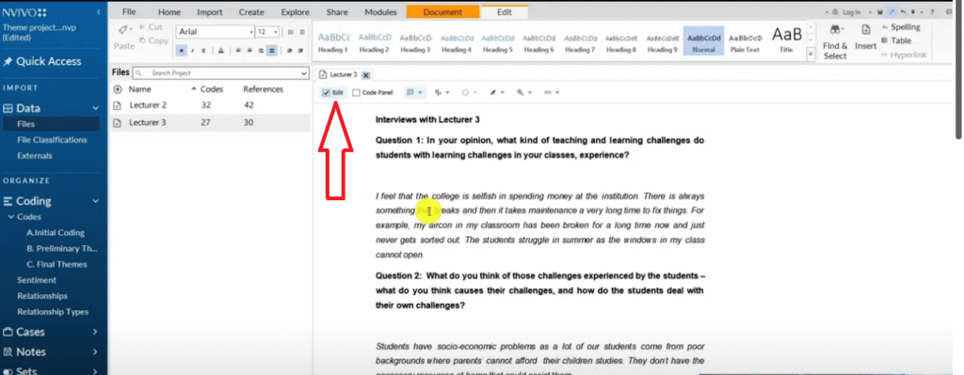Screen dimensions: 964x375
Task: Center align text
Action: pos(249,51)
